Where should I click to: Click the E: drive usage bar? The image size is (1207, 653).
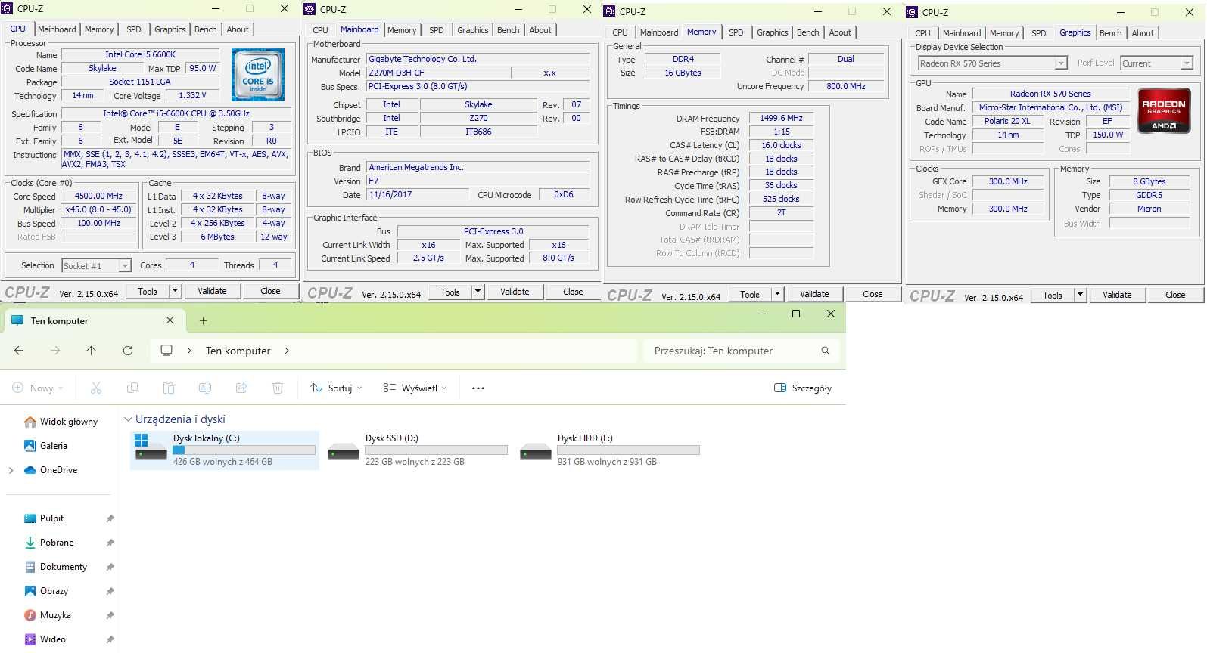(628, 450)
